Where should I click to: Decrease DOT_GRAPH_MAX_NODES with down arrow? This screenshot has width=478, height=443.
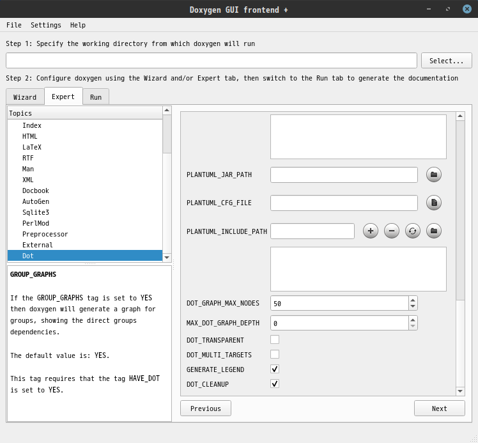[x=413, y=307]
